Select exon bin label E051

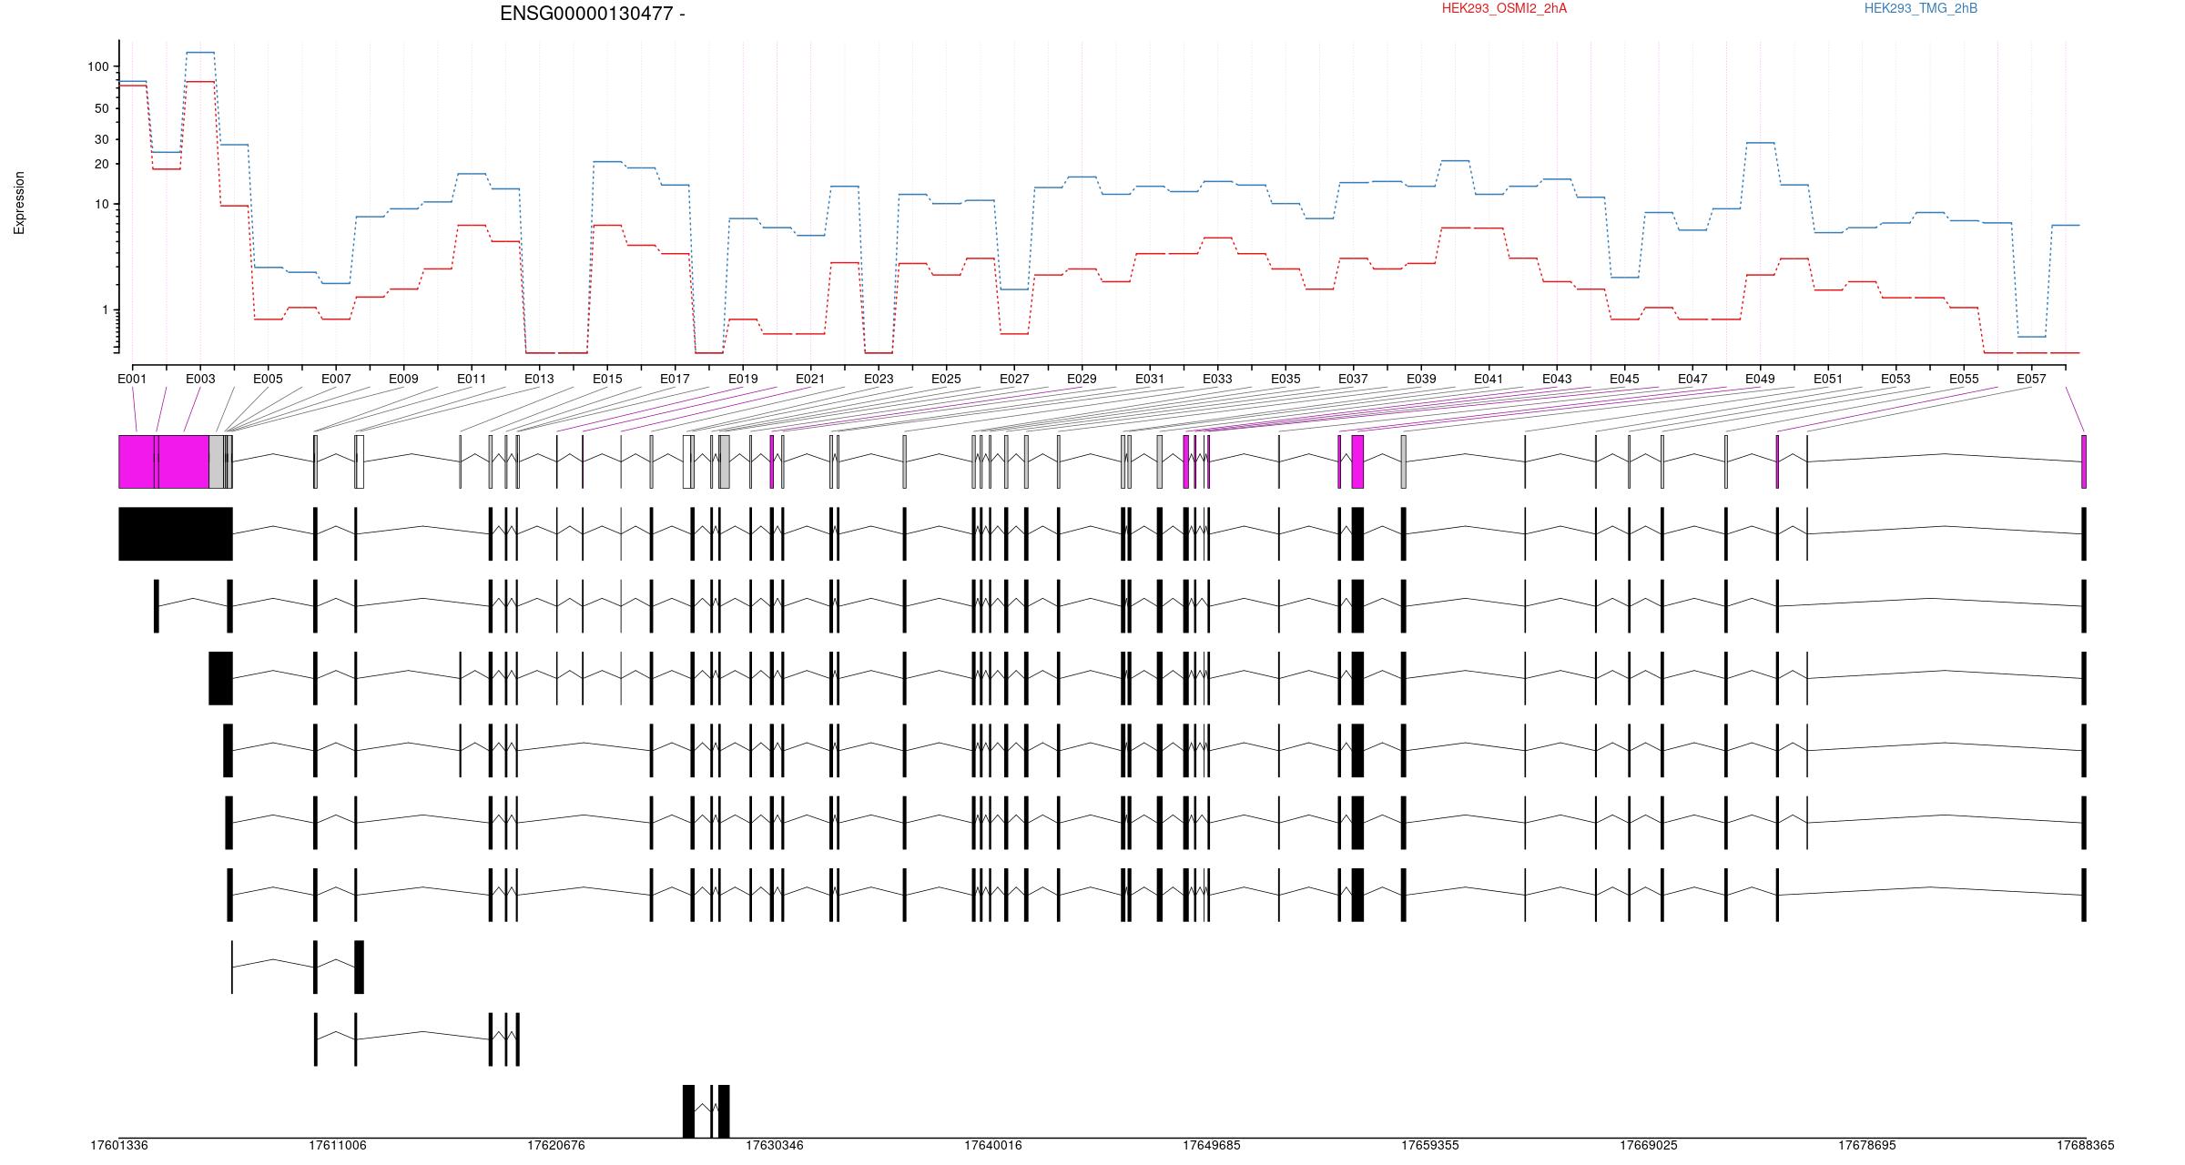click(x=1828, y=379)
